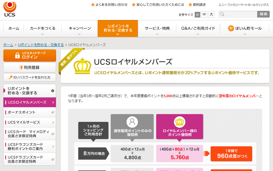Open UCSドラゴンズカード勝利ポイントのご案内
The image size is (273, 171).
pos(30,147)
